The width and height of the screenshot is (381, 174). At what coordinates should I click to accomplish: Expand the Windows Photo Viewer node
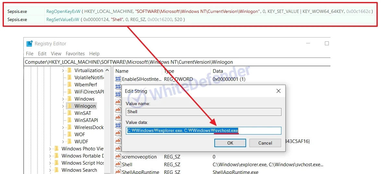pyautogui.click(x=50, y=149)
